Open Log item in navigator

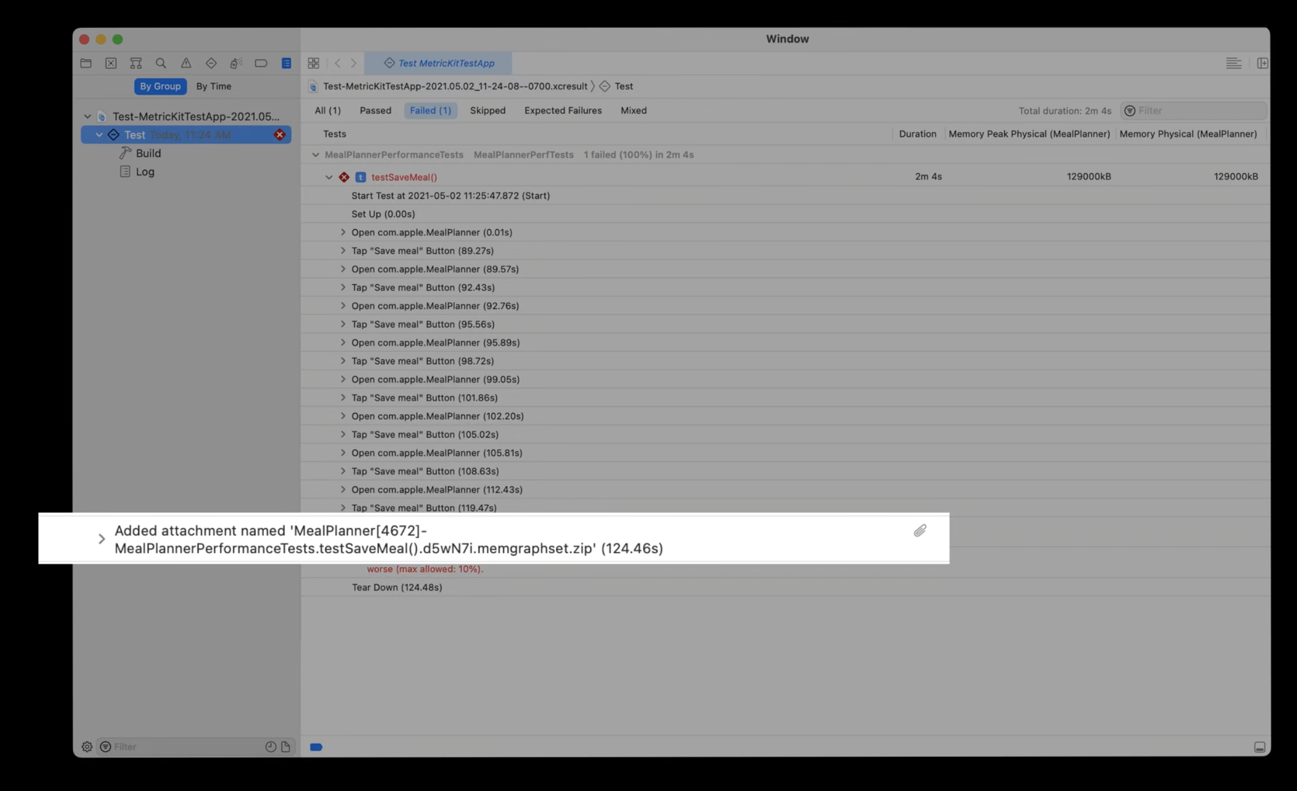point(145,172)
